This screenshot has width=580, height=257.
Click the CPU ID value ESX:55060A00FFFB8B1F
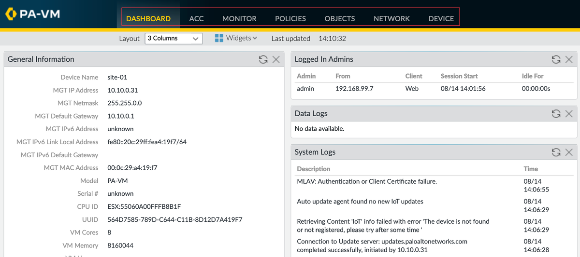tap(144, 206)
